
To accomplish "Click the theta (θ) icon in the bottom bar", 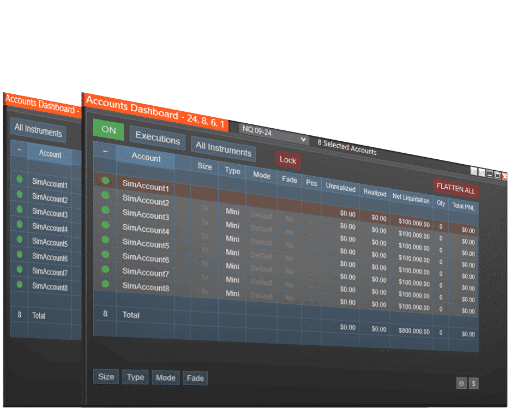I will (x=461, y=383).
